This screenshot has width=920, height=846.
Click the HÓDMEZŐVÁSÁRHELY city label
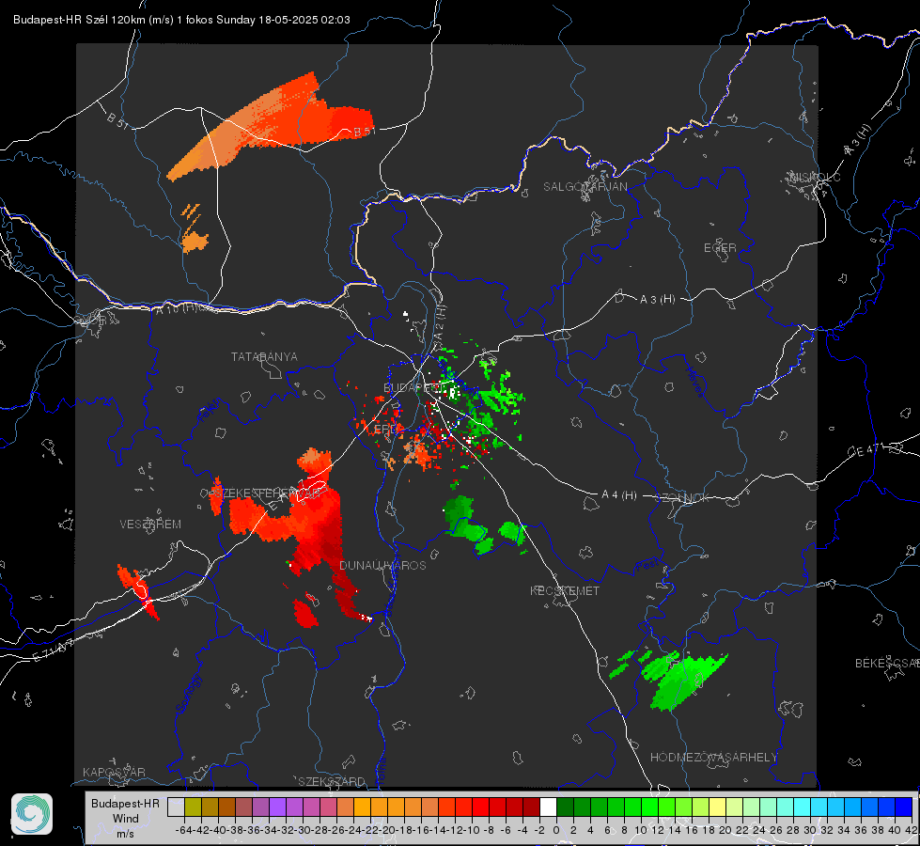click(x=713, y=758)
